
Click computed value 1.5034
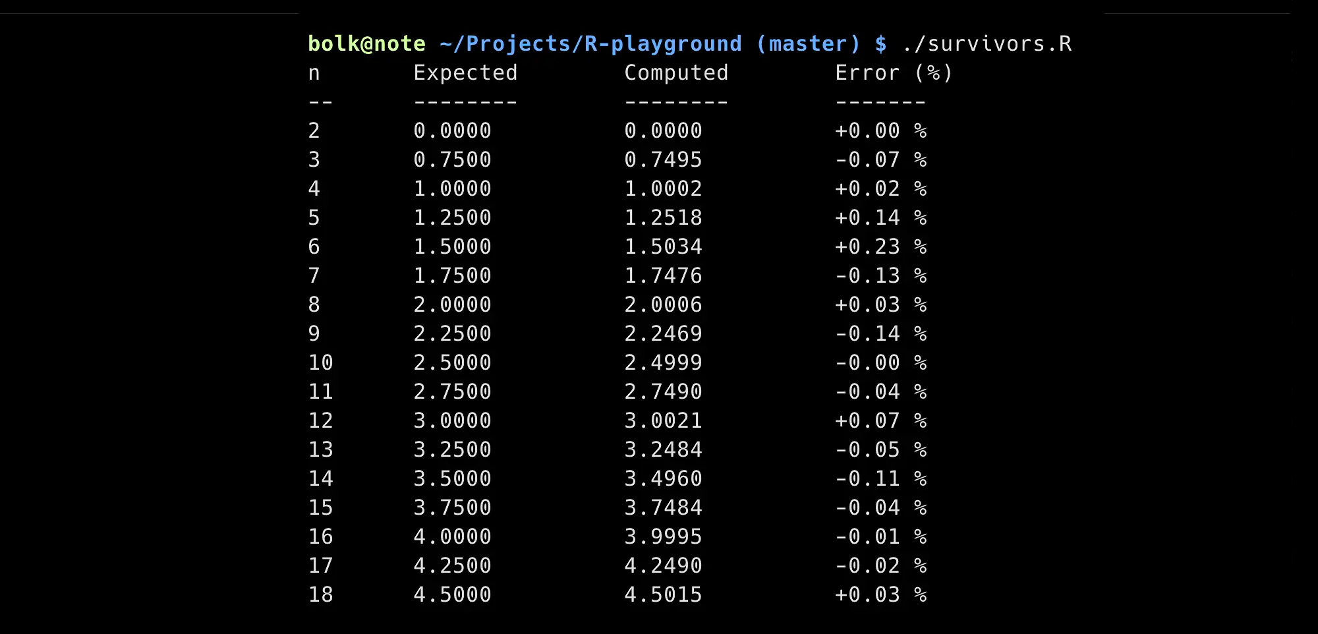663,246
